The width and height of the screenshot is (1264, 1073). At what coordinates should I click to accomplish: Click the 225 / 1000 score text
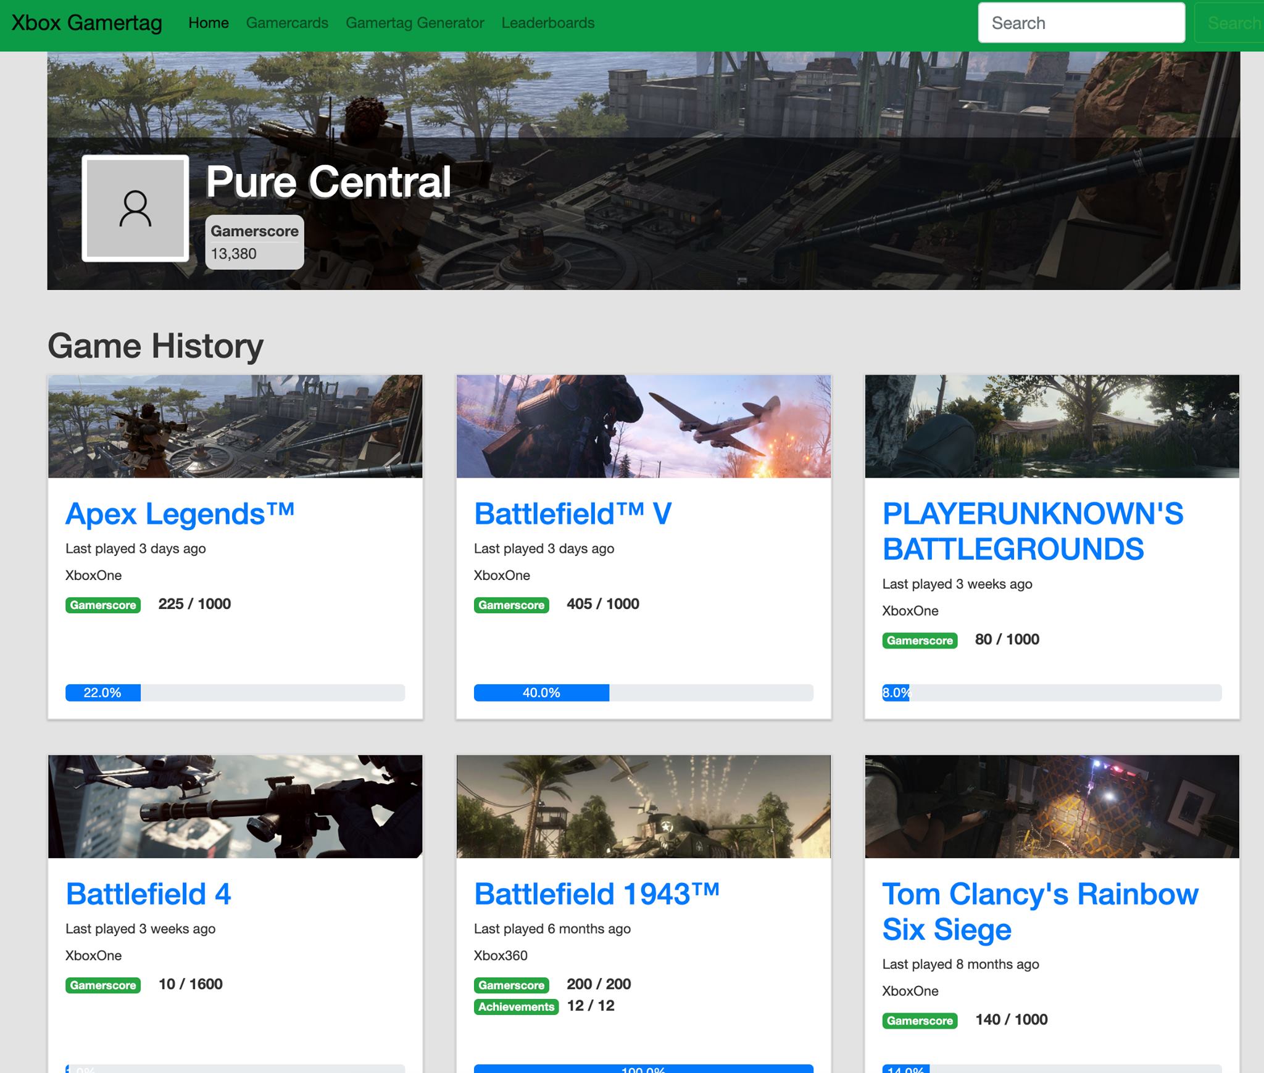point(194,604)
